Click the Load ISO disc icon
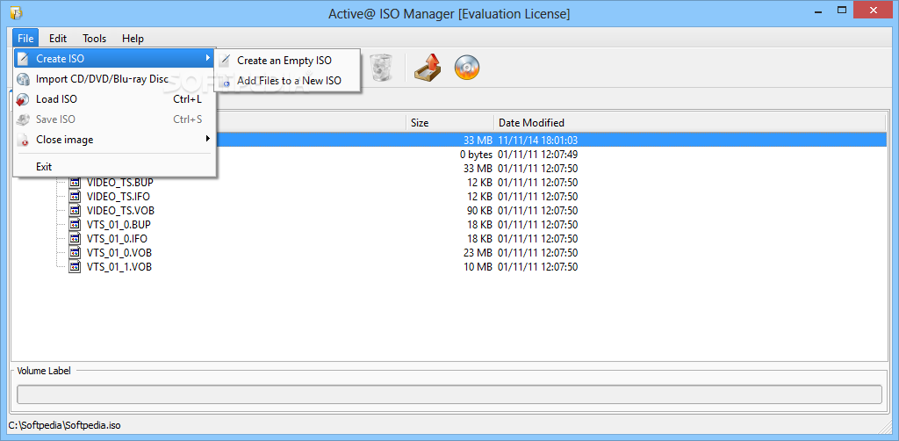This screenshot has height=441, width=899. 23,100
